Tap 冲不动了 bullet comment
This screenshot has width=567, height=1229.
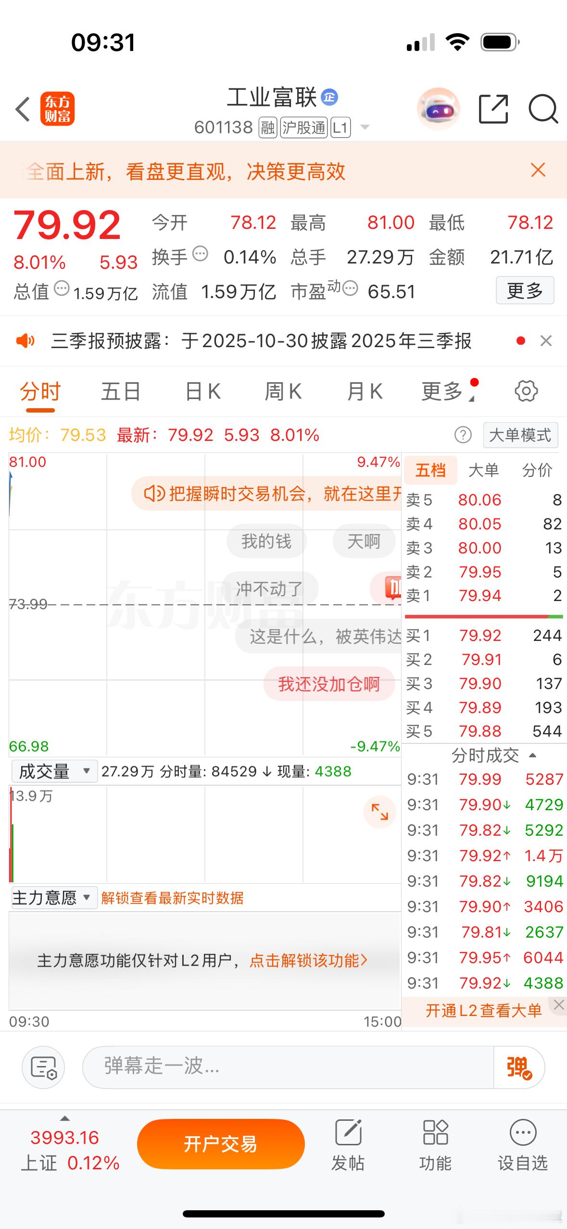pyautogui.click(x=269, y=588)
